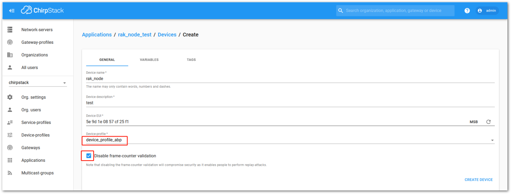
Task: Uncheck Disable frame-counter validation
Action: pyautogui.click(x=89, y=156)
